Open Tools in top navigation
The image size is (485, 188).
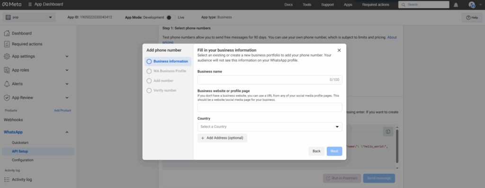(307, 5)
